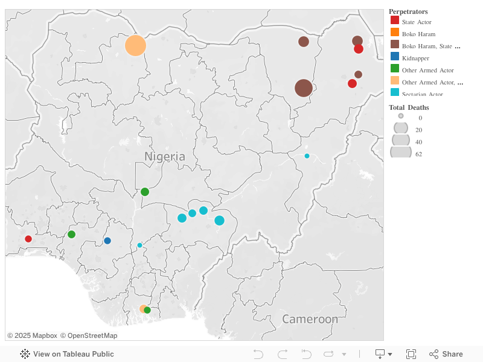Enter full screen mode
483x362 pixels.
pyautogui.click(x=411, y=354)
